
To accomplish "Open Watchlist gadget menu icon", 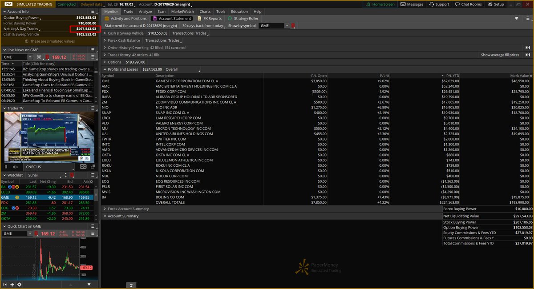I will point(93,175).
